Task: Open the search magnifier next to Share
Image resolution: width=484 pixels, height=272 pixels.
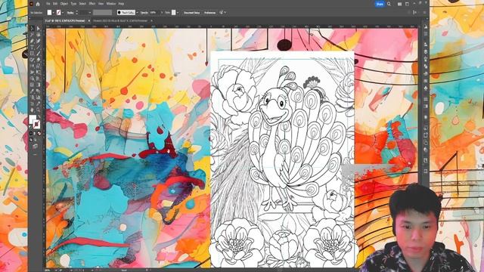Action: coord(389,4)
